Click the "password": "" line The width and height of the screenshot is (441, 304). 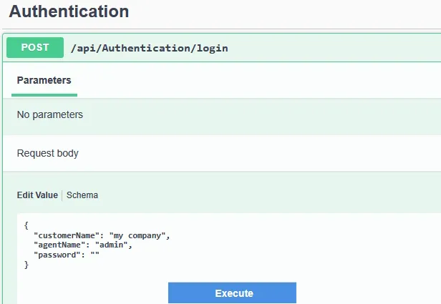click(67, 255)
